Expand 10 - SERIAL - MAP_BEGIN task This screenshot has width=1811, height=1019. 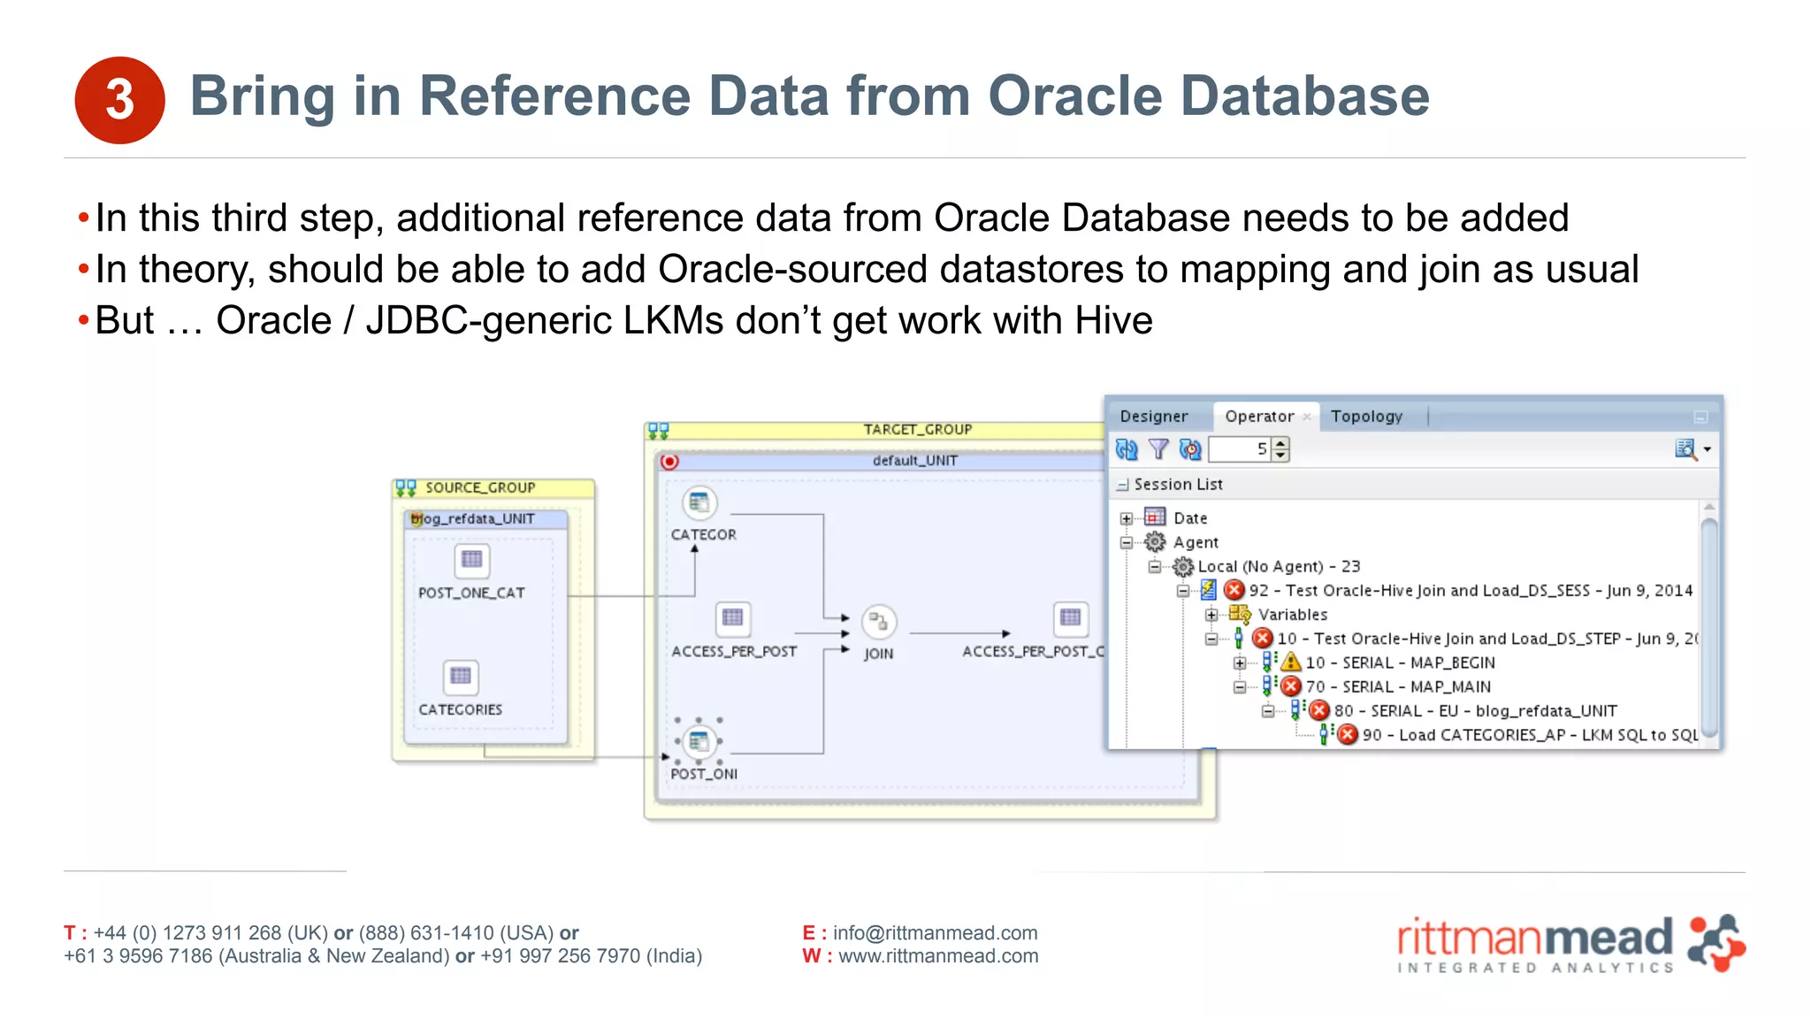point(1240,663)
